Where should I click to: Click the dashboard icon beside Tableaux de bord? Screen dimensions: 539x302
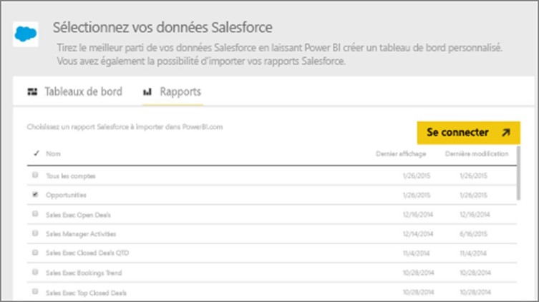coord(32,91)
